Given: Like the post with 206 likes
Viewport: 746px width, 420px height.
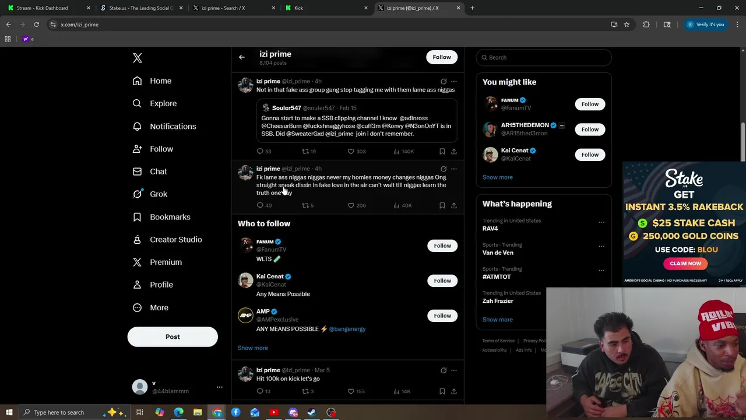Looking at the screenshot, I should [357, 205].
